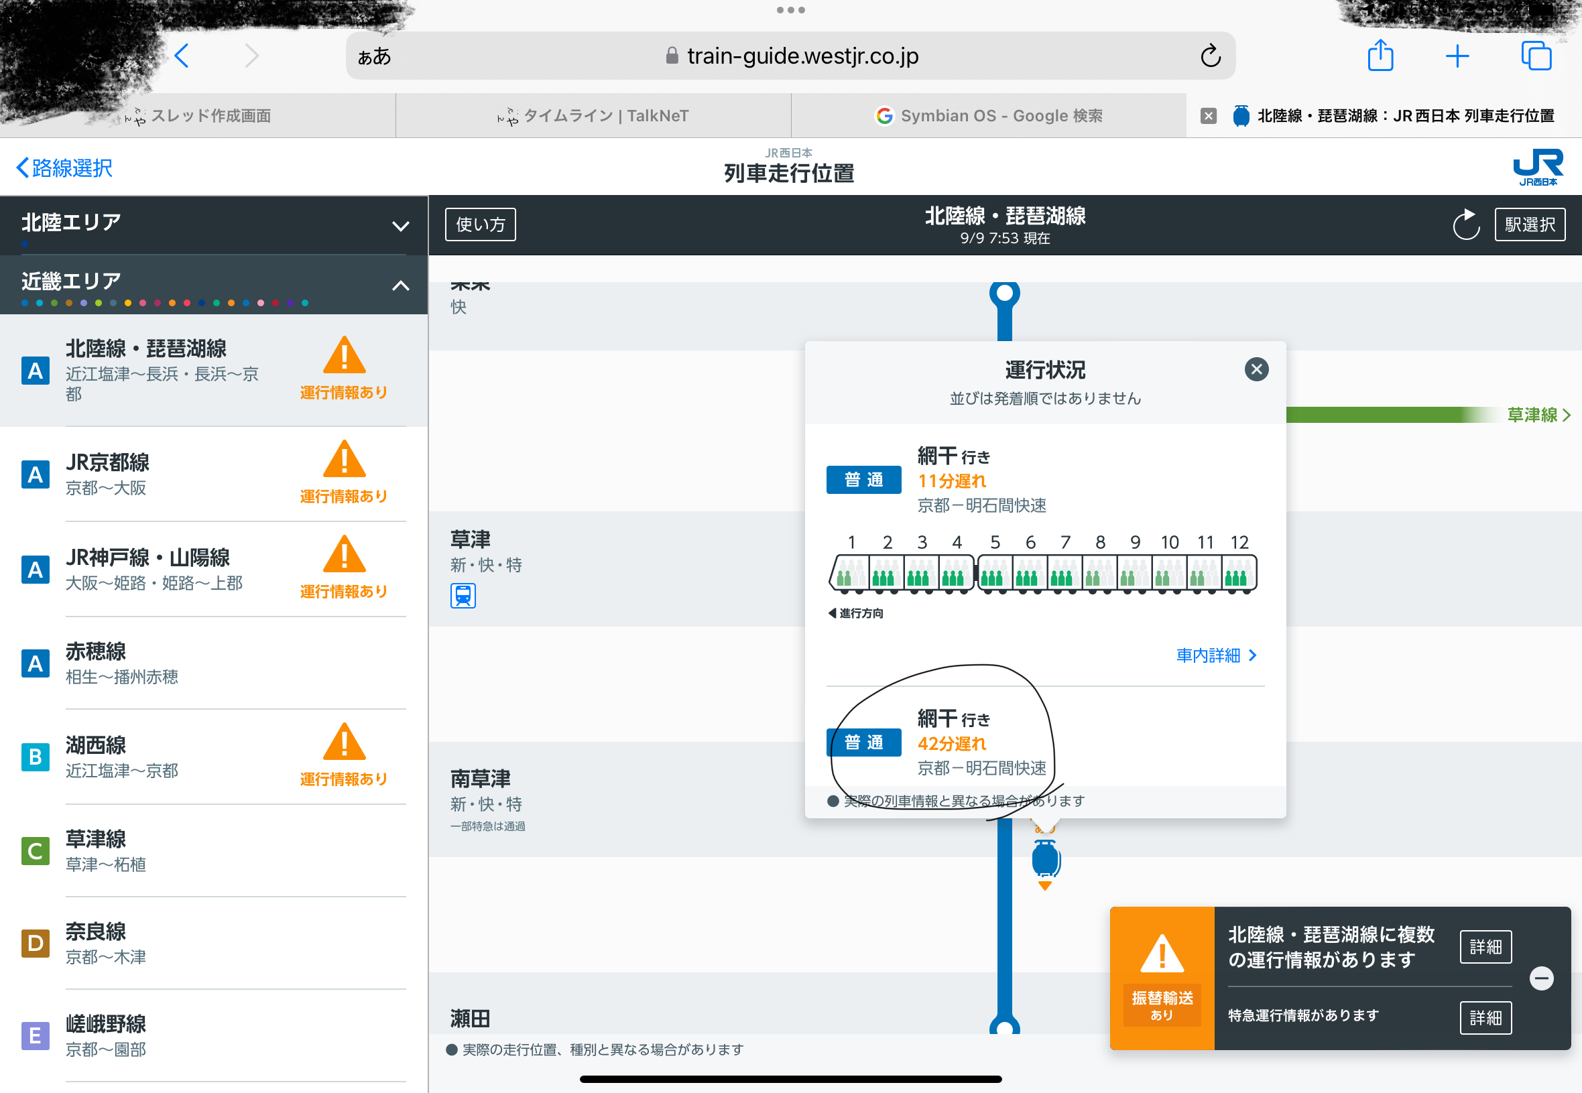Select 嵯峨野線 京都〜園部 route
The image size is (1582, 1093).
tap(214, 1036)
